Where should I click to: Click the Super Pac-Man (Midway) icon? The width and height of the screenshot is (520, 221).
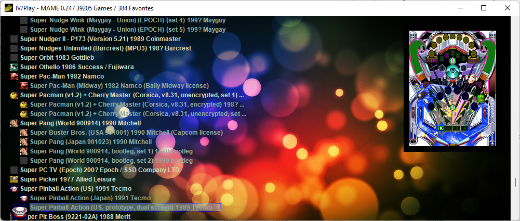24,86
